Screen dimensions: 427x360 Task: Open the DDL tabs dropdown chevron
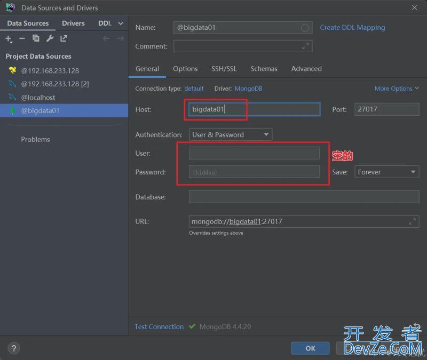click(x=121, y=23)
